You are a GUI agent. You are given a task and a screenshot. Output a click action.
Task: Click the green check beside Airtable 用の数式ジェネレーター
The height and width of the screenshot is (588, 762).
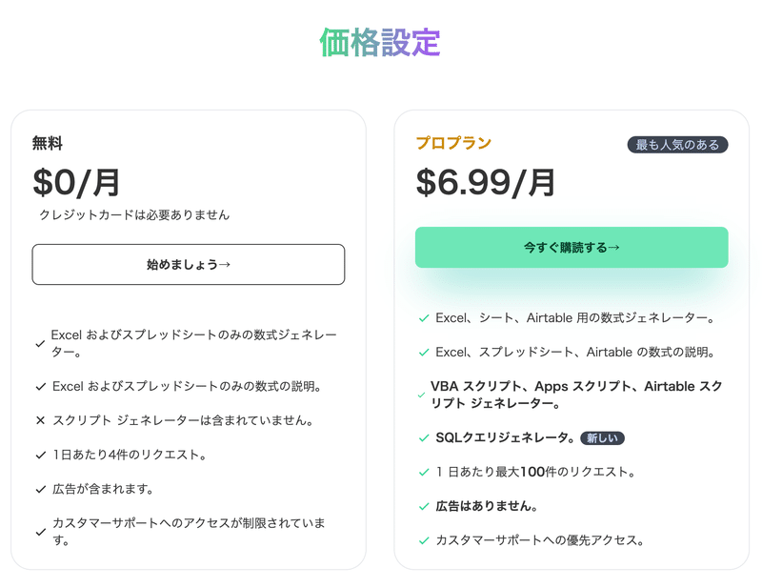(x=424, y=318)
